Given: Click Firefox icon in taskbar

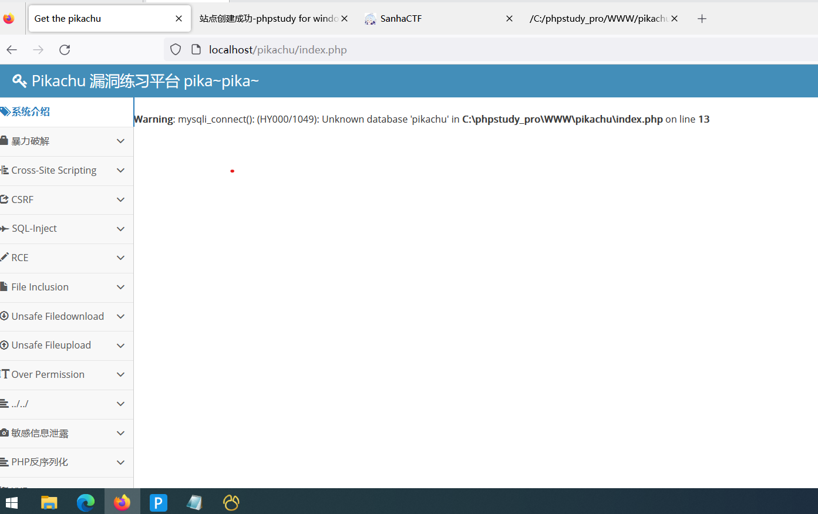Looking at the screenshot, I should point(122,502).
